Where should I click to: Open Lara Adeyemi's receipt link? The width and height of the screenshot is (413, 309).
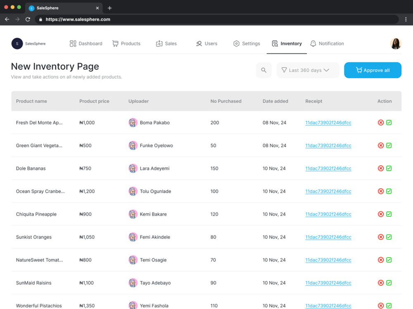pos(328,169)
